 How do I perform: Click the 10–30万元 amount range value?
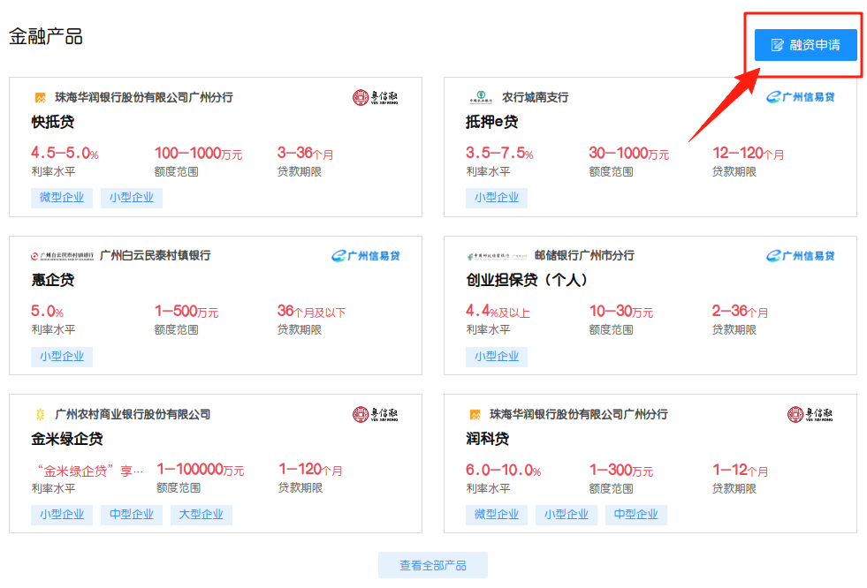pos(621,312)
